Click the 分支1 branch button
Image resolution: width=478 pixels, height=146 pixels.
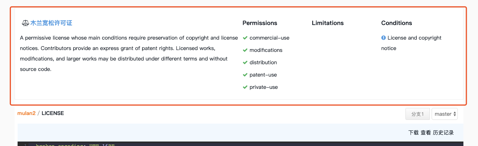pyautogui.click(x=417, y=114)
